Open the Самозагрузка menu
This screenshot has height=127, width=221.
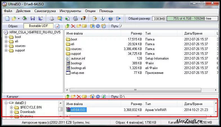(45, 11)
